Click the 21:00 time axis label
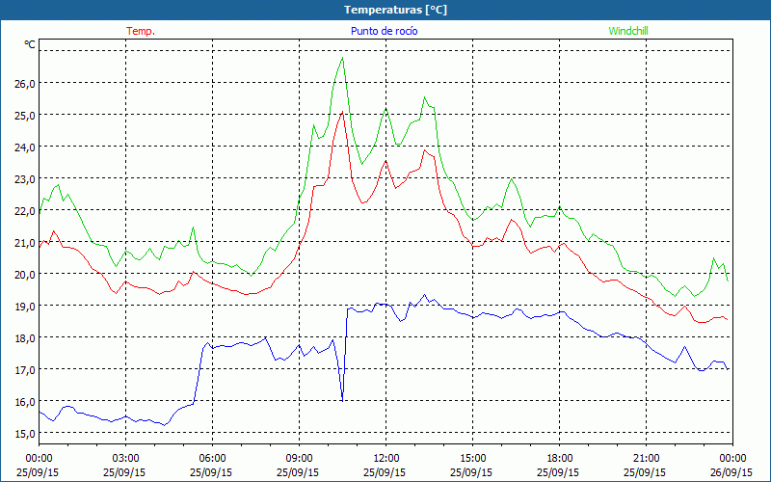 pos(646,459)
